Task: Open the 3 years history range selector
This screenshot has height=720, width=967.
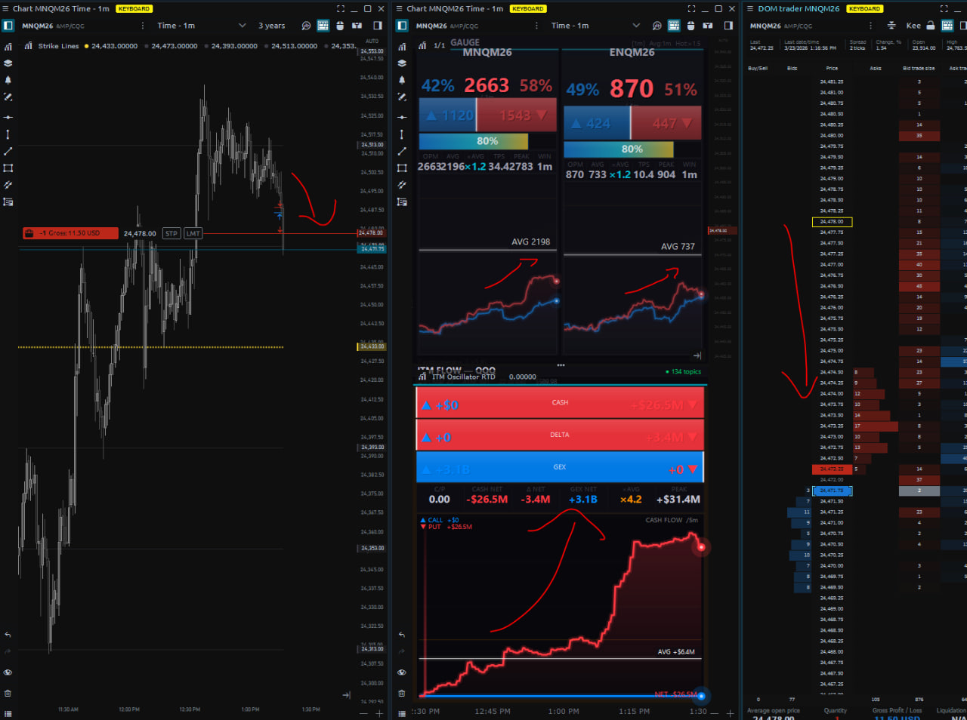Action: pyautogui.click(x=271, y=26)
